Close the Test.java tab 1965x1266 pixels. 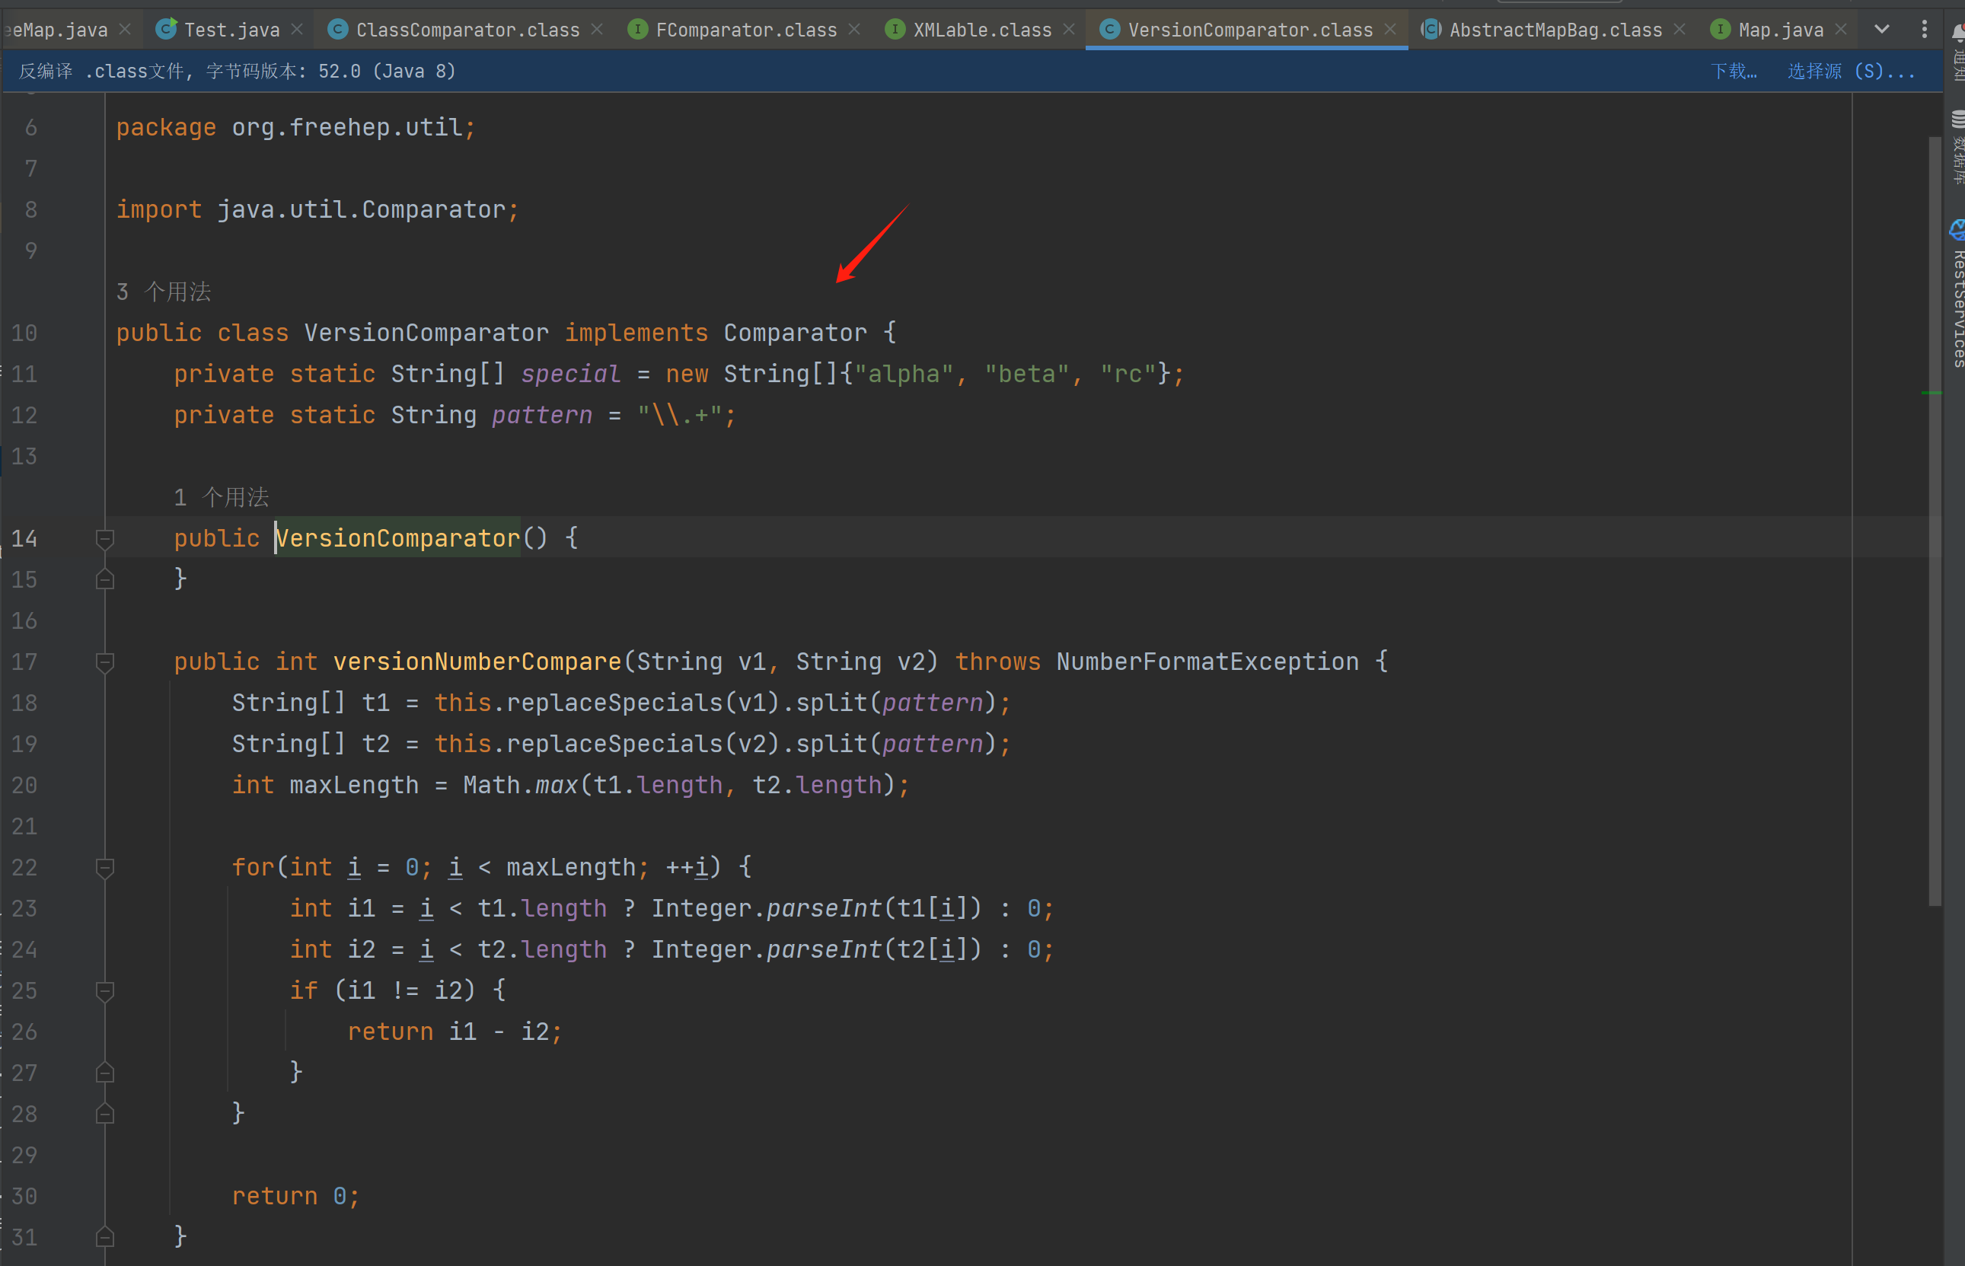pos(297,30)
